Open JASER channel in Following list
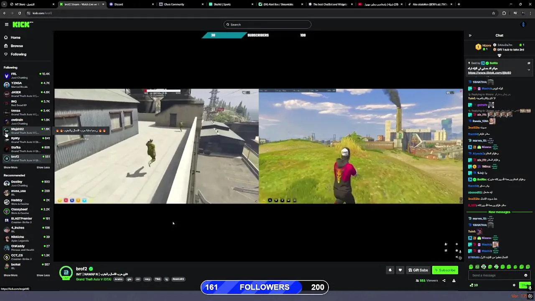 click(27, 94)
